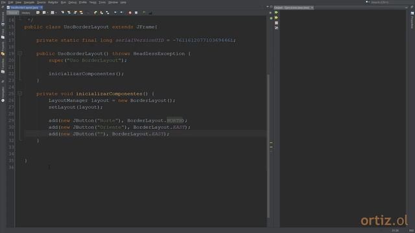
Task: Click the Re-run icon in Output
Action: [x=276, y=12]
